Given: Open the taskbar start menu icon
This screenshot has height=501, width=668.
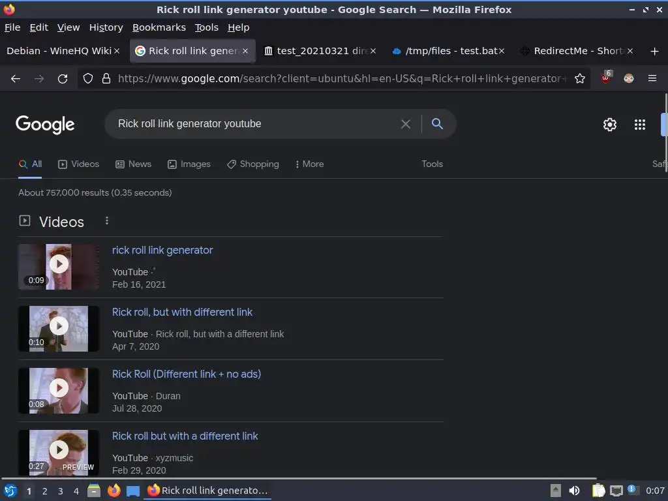Looking at the screenshot, I should point(10,491).
